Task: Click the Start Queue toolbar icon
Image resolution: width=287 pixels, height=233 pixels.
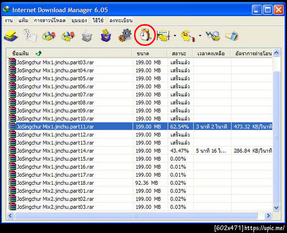Action: (x=164, y=36)
